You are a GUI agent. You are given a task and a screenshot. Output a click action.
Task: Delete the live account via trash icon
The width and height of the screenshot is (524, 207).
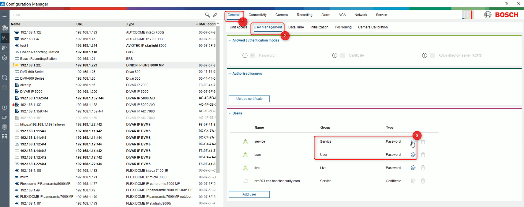point(423,168)
